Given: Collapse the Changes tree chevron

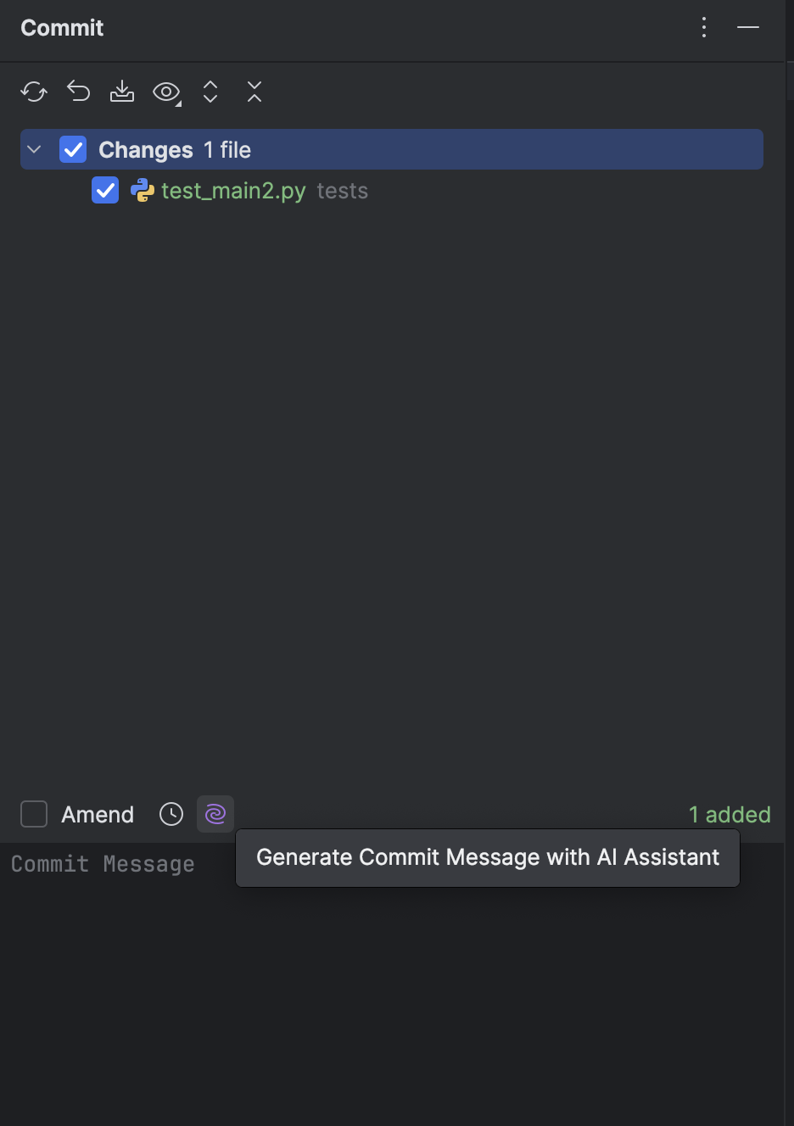Looking at the screenshot, I should tap(34, 149).
